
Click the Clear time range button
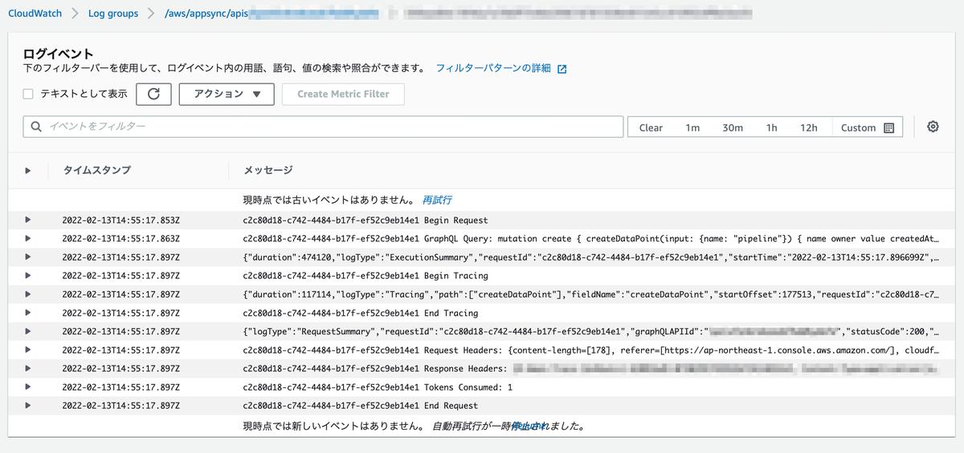point(651,127)
